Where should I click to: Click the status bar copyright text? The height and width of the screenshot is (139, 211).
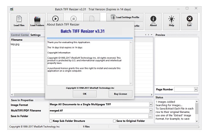(x=35, y=127)
